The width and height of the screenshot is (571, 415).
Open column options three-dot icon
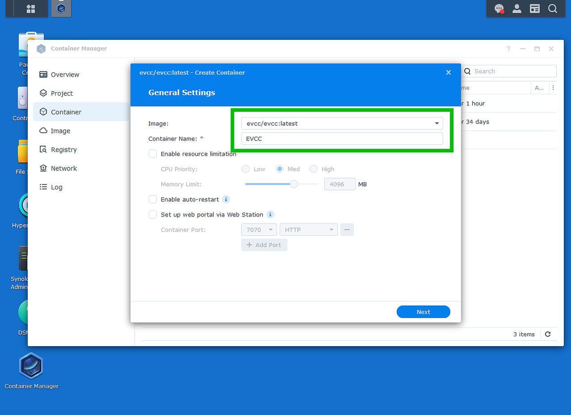pyautogui.click(x=554, y=88)
